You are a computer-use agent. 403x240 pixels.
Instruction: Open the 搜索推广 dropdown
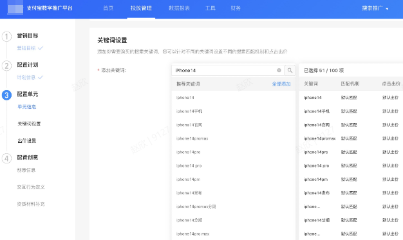click(x=375, y=8)
